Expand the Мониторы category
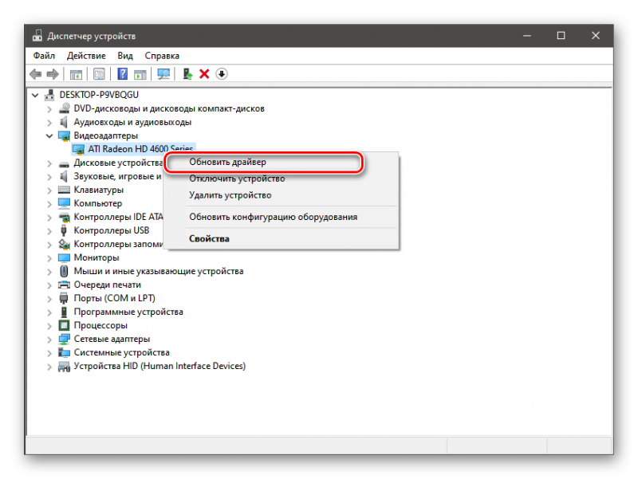The width and height of the screenshot is (638, 479). (49, 258)
